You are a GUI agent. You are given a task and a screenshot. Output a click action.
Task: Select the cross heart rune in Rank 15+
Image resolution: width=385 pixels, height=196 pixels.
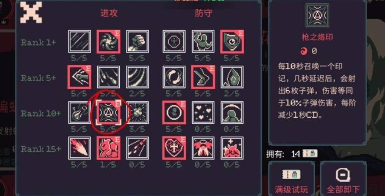pos(174,148)
